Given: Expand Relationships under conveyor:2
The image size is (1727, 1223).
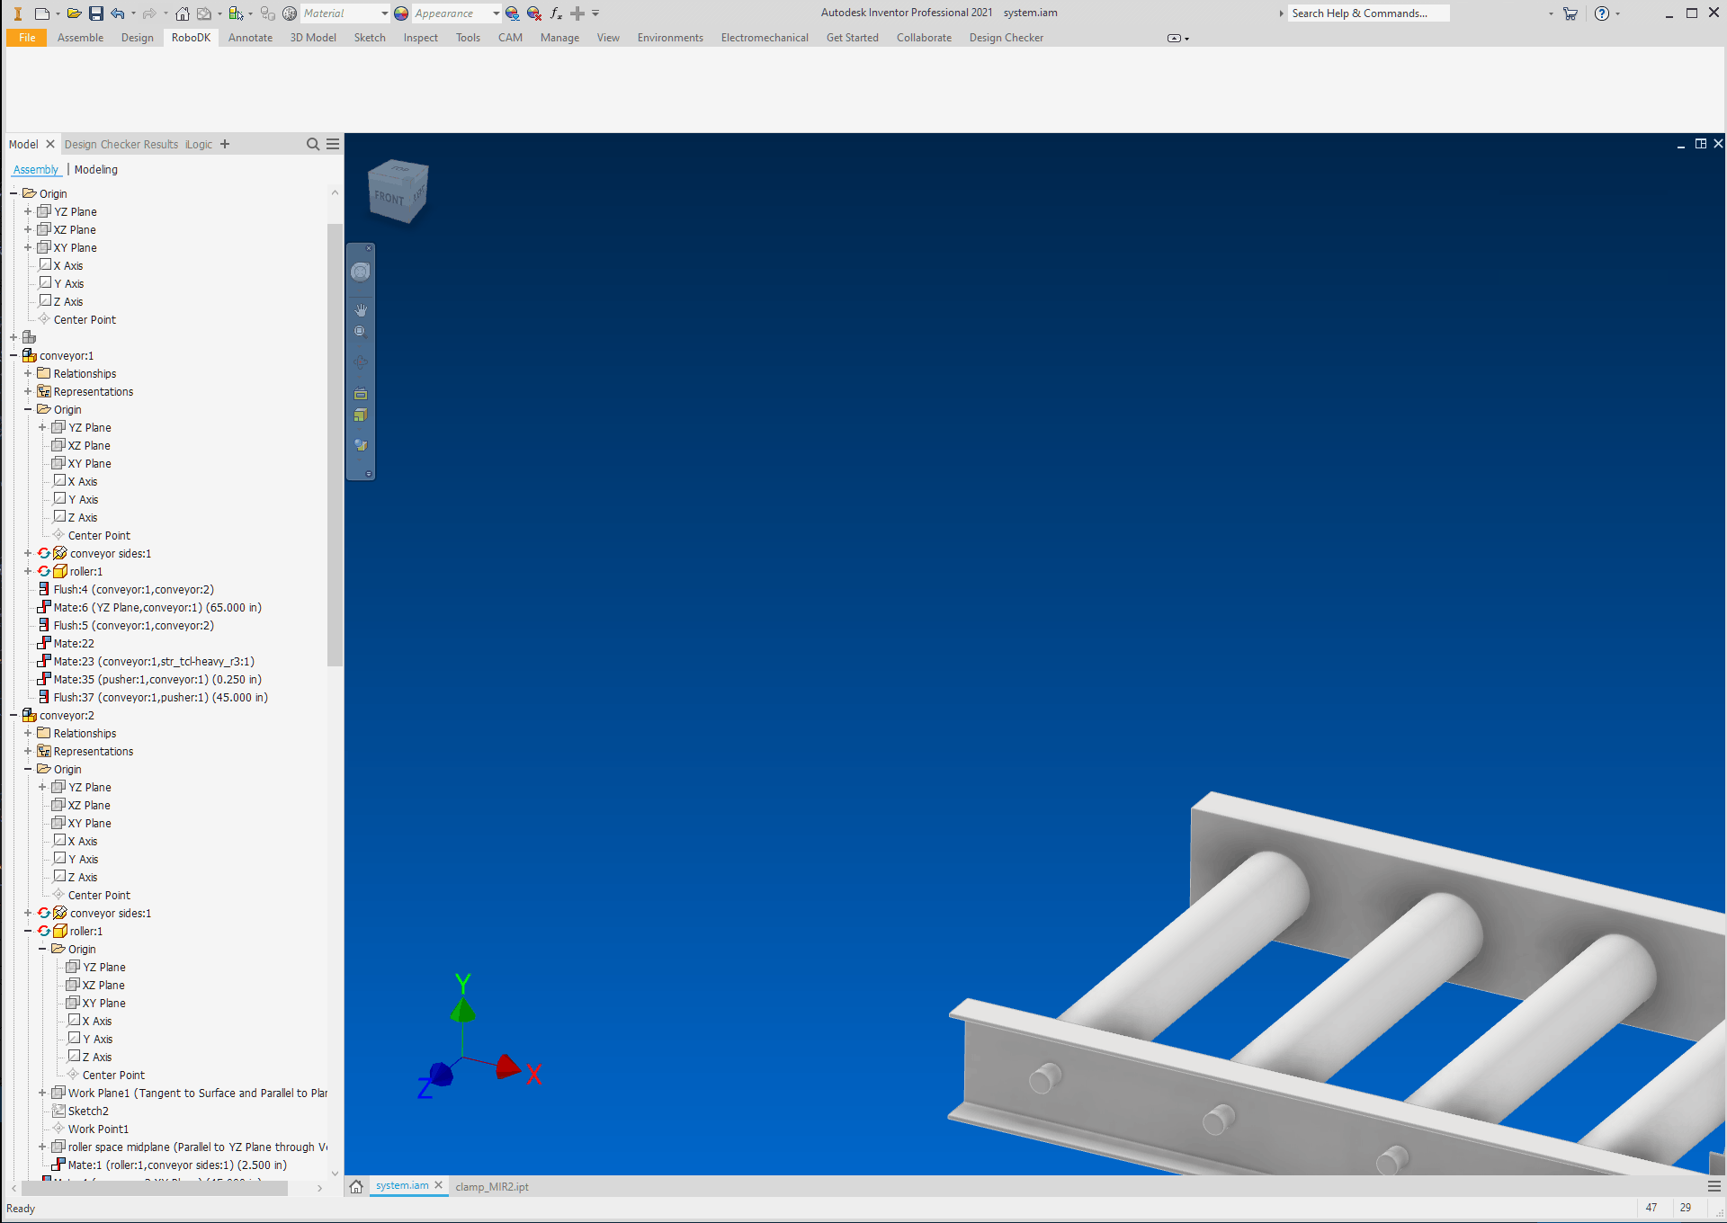Looking at the screenshot, I should click(x=28, y=733).
